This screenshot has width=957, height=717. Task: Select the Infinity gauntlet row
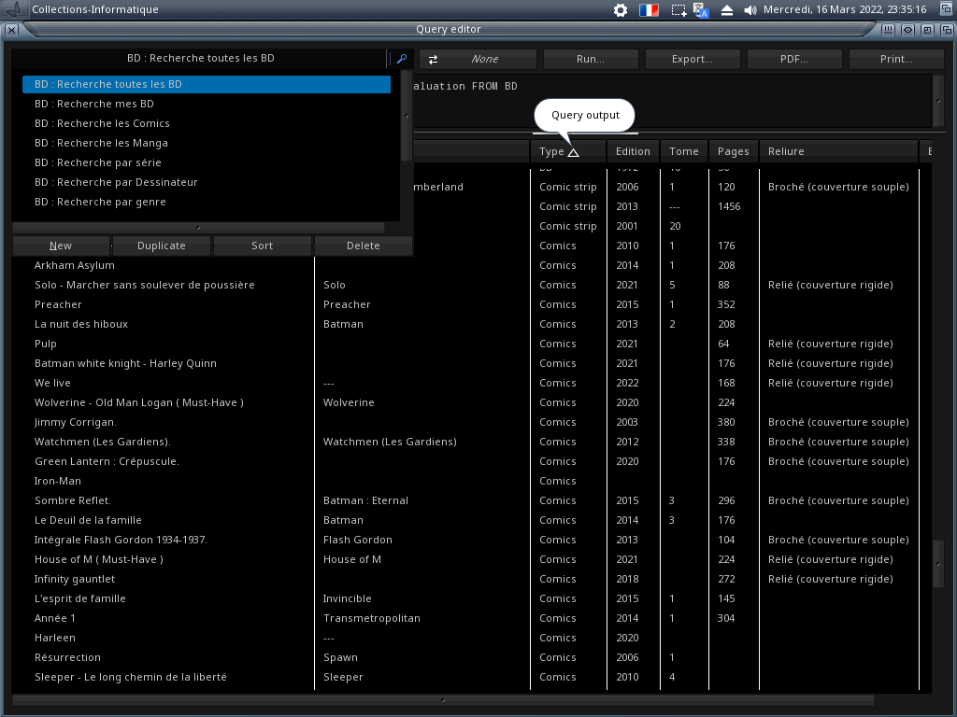point(471,579)
